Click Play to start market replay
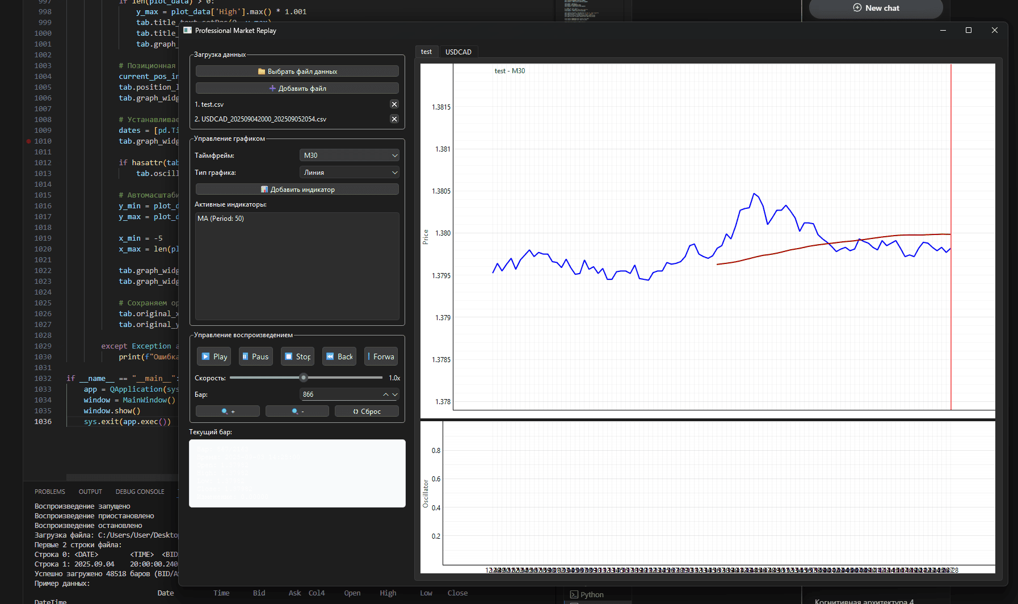Image resolution: width=1018 pixels, height=604 pixels. pyautogui.click(x=214, y=356)
